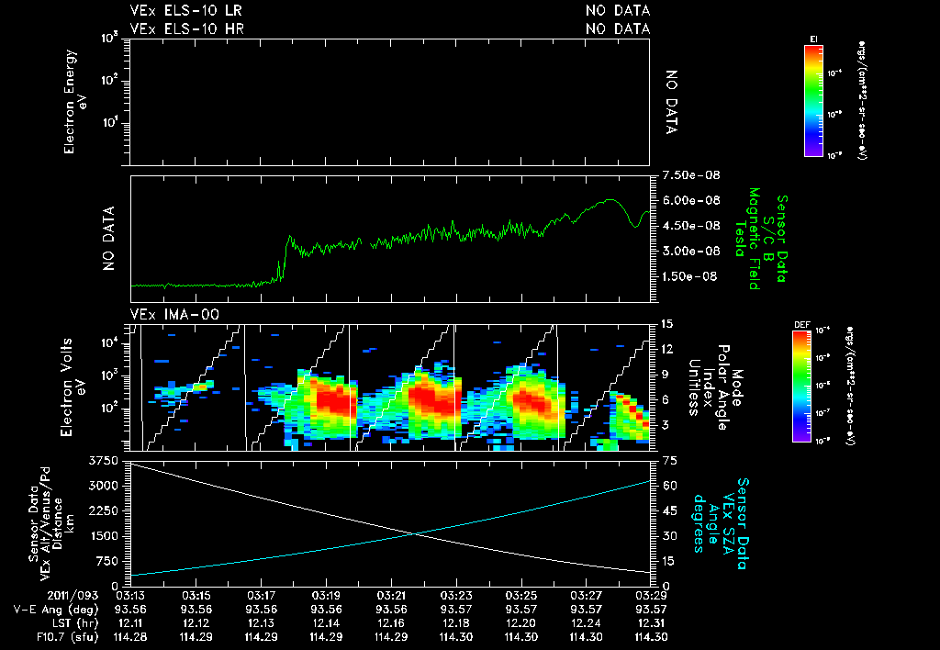940x650 pixels.
Task: Click the 7.50e-08 magnetic field tick
Action: pyautogui.click(x=691, y=175)
